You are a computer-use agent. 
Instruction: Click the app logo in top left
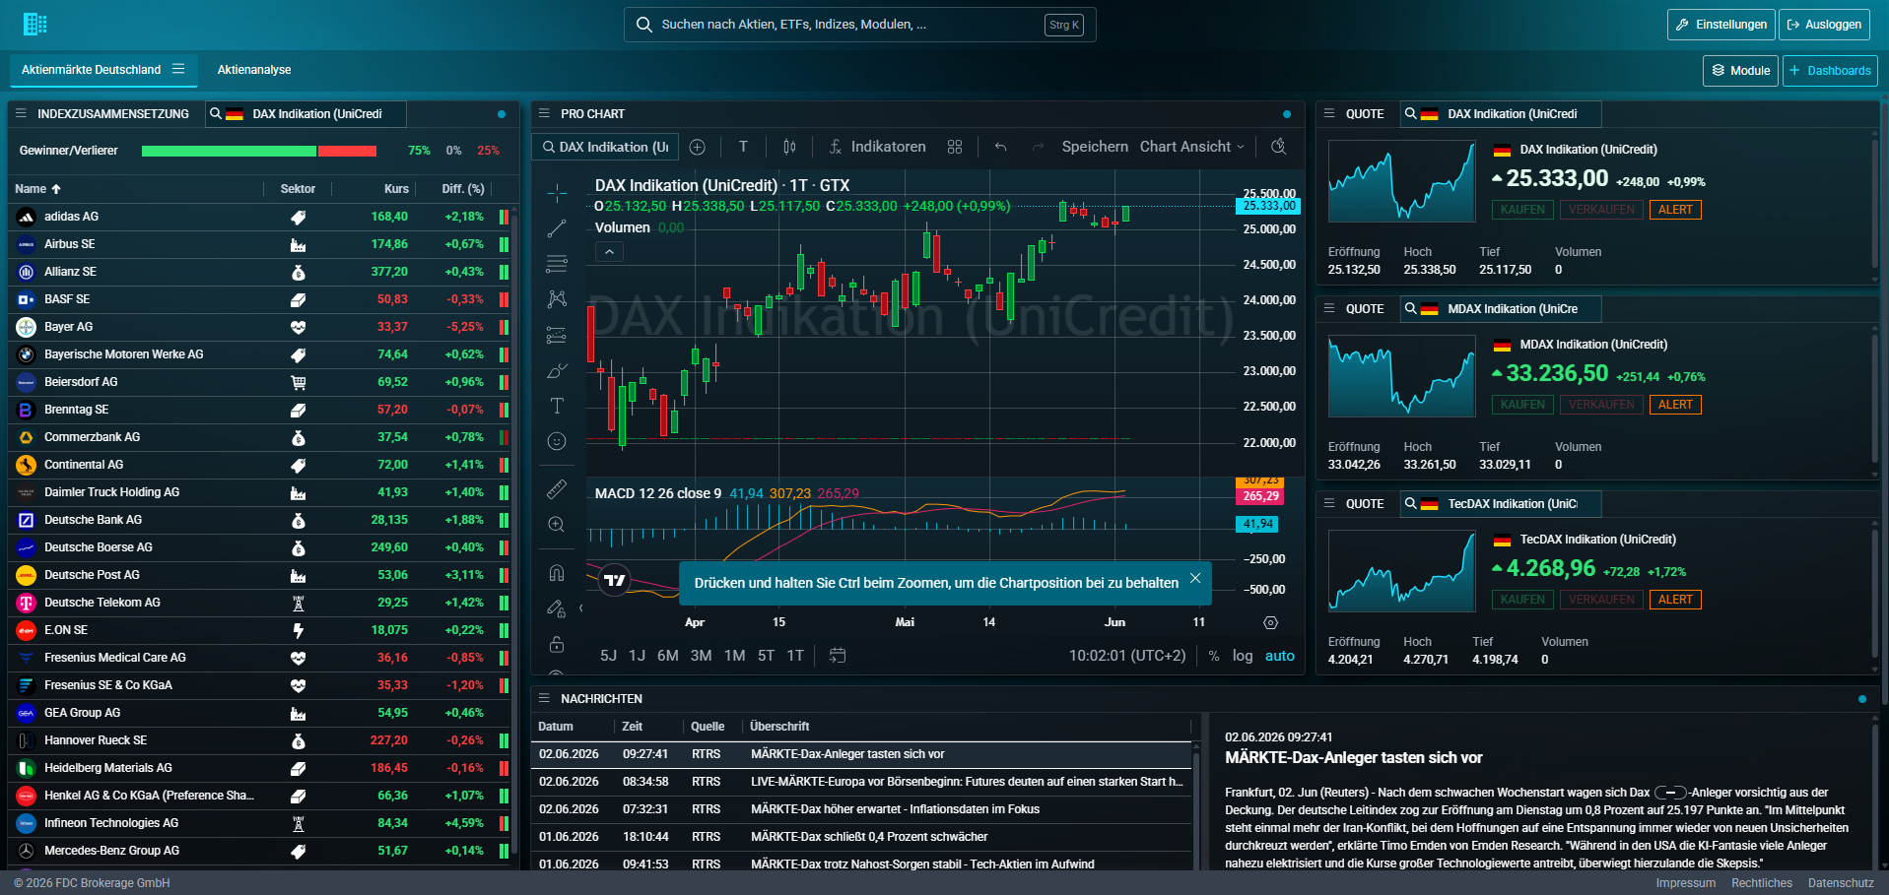pos(35,25)
